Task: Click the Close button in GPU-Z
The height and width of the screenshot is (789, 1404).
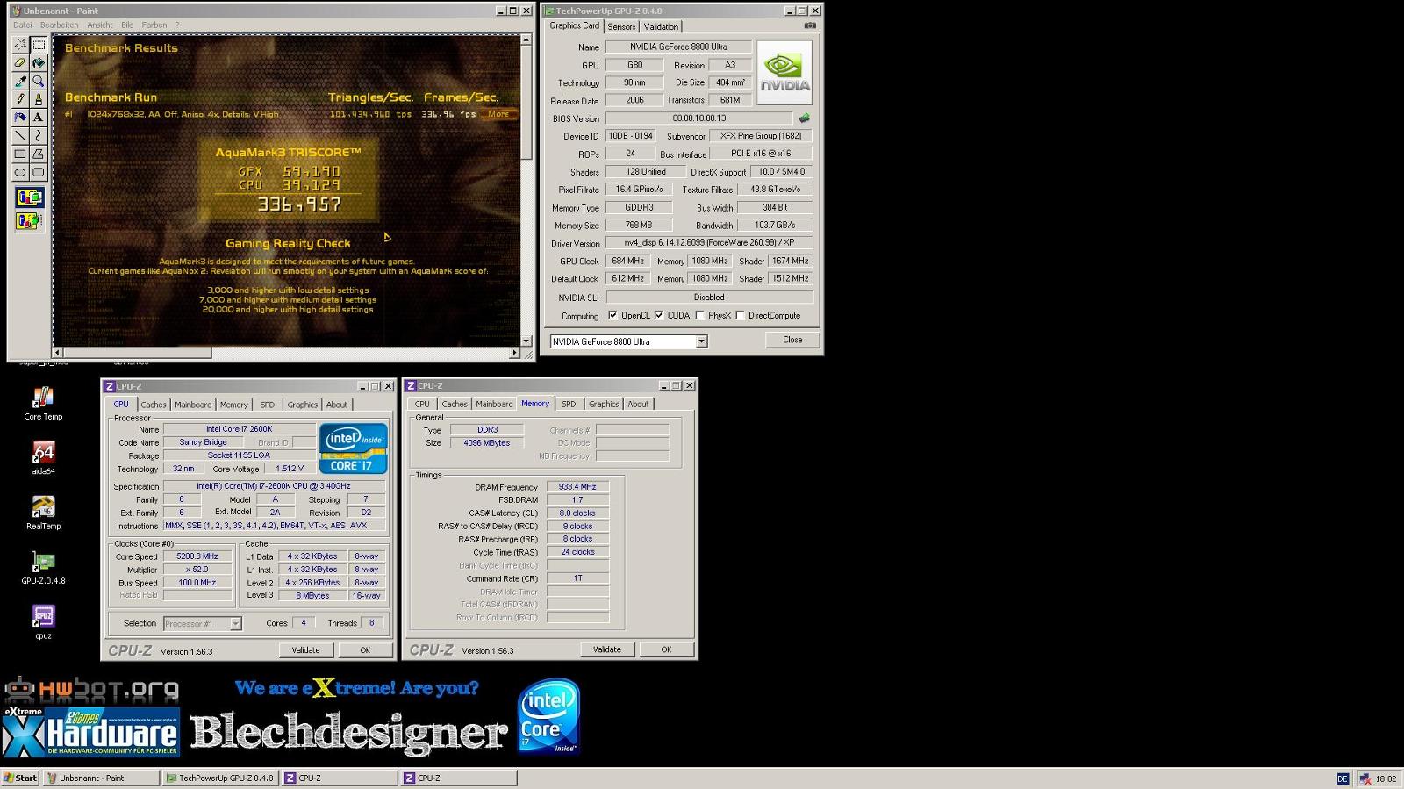Action: click(792, 340)
